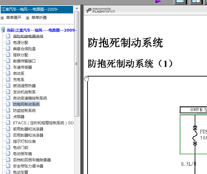Click the page icon beside 电源分配
Viewport: 207px width, 174px height.
click(x=8, y=42)
